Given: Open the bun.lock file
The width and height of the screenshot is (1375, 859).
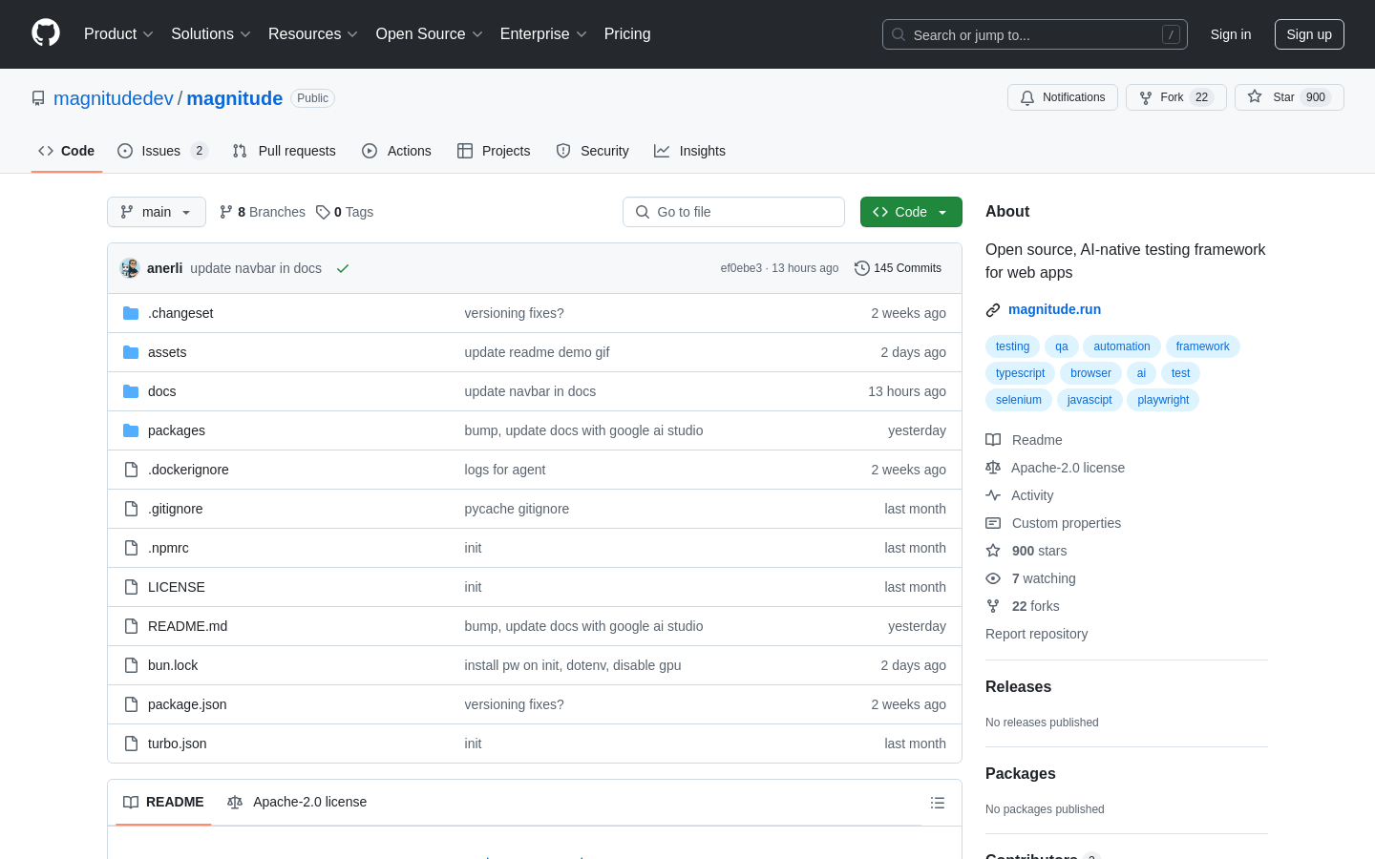Looking at the screenshot, I should pos(173,665).
